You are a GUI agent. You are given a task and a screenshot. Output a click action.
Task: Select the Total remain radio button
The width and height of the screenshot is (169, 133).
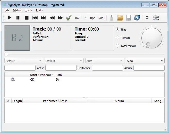pyautogui.click(x=117, y=46)
